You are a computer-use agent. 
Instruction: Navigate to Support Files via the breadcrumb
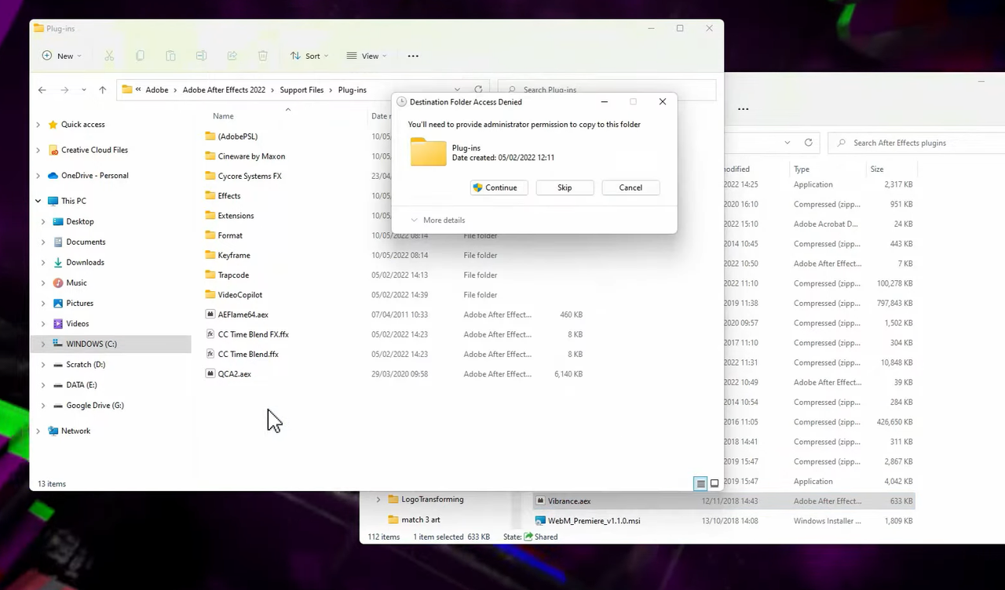301,89
